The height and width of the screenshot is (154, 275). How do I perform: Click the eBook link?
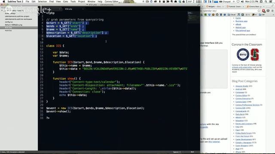click(x=238, y=24)
